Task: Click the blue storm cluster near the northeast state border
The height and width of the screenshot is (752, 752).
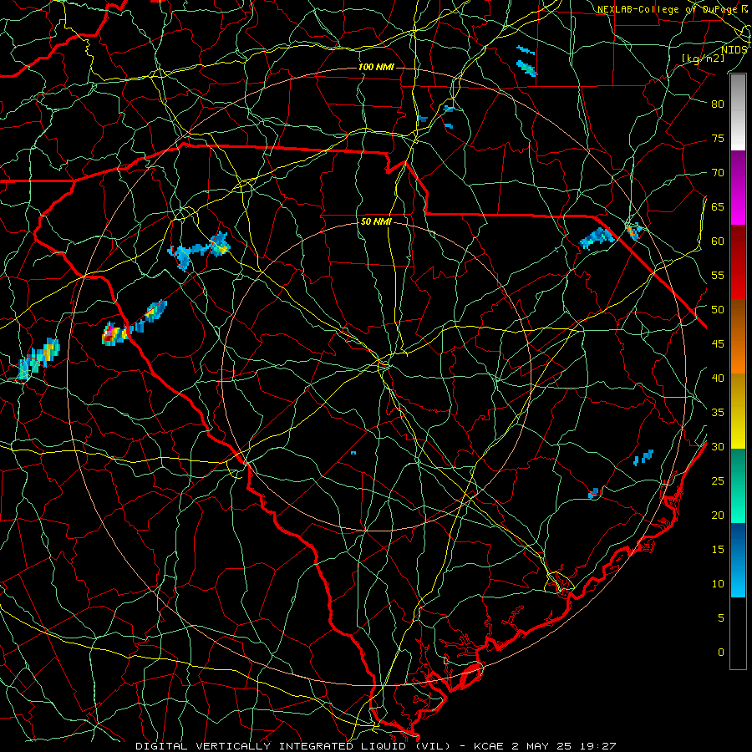Action: [x=597, y=238]
